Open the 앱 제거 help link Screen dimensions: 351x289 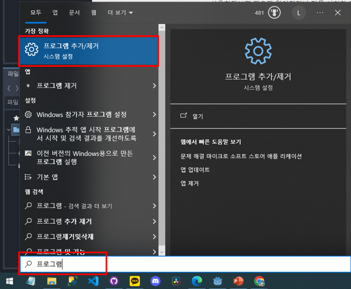189,183
